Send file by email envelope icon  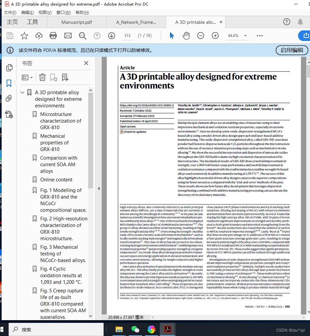(x=68, y=36)
